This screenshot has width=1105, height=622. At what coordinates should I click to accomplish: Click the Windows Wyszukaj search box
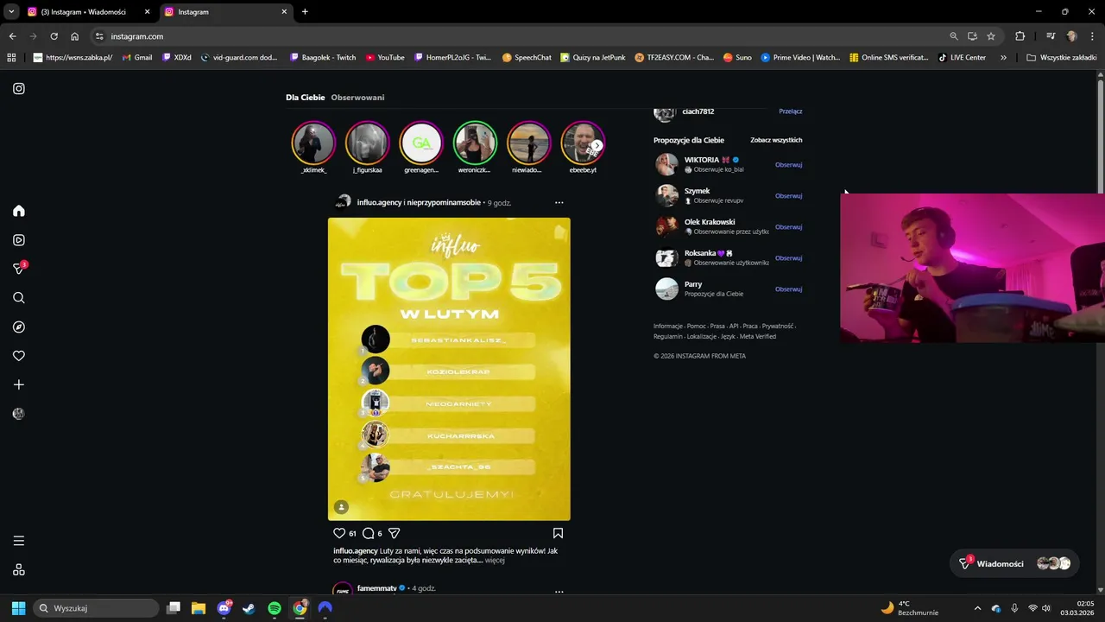96,608
